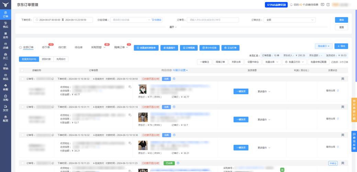Viewport: 357px width, 172px height.
Task: Expand more filters with 展开
Action: (x=173, y=27)
